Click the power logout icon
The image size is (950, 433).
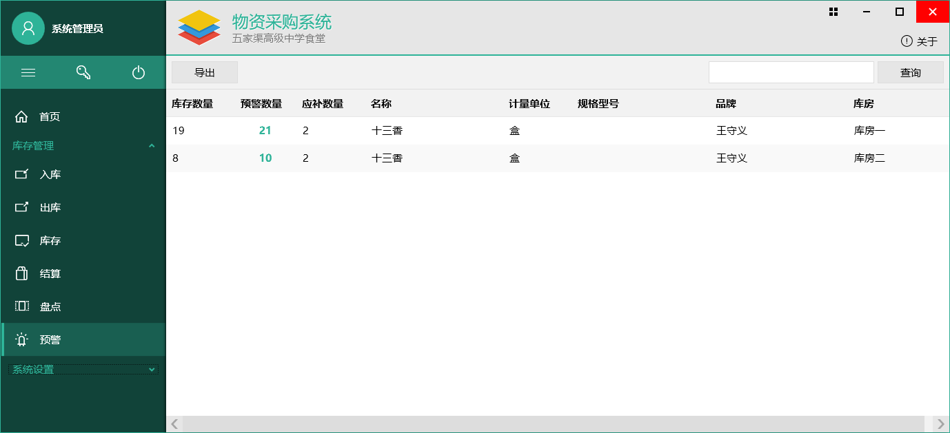coord(139,72)
